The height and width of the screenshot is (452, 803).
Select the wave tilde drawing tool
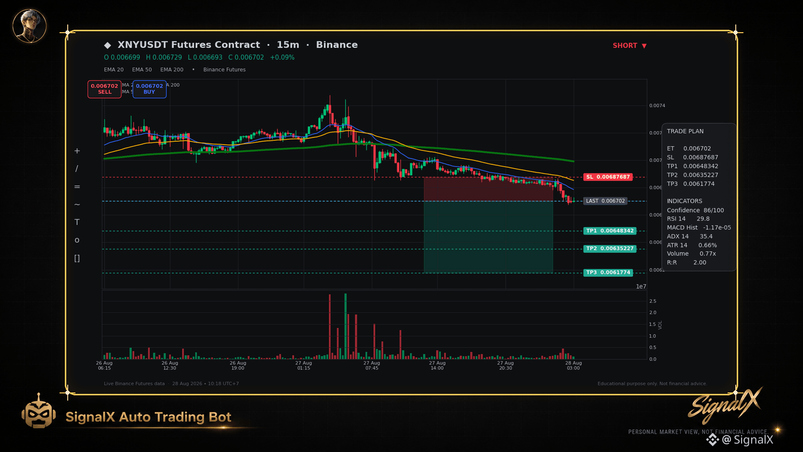[x=77, y=205]
